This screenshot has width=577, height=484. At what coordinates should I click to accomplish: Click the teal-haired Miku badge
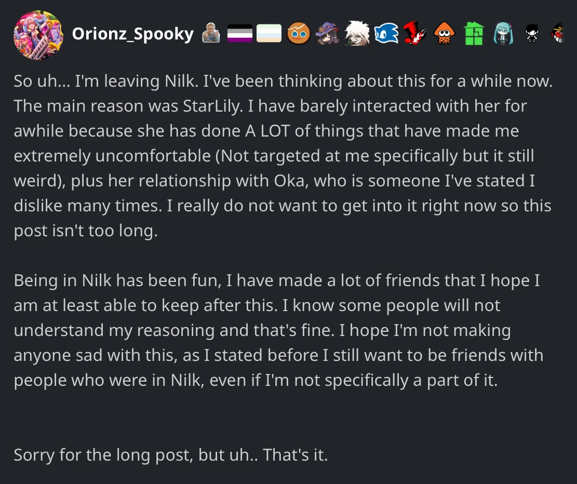click(503, 34)
